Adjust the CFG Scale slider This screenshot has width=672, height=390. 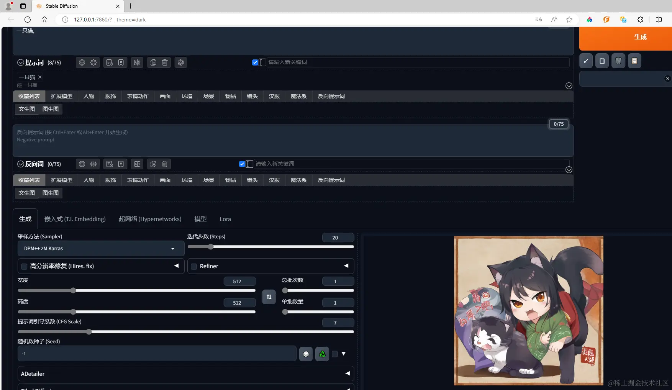point(186,332)
